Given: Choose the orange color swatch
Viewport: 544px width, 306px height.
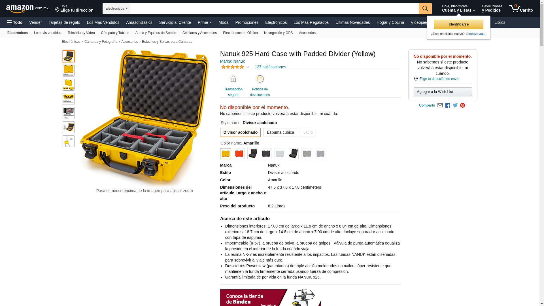Looking at the screenshot, I should point(239,154).
